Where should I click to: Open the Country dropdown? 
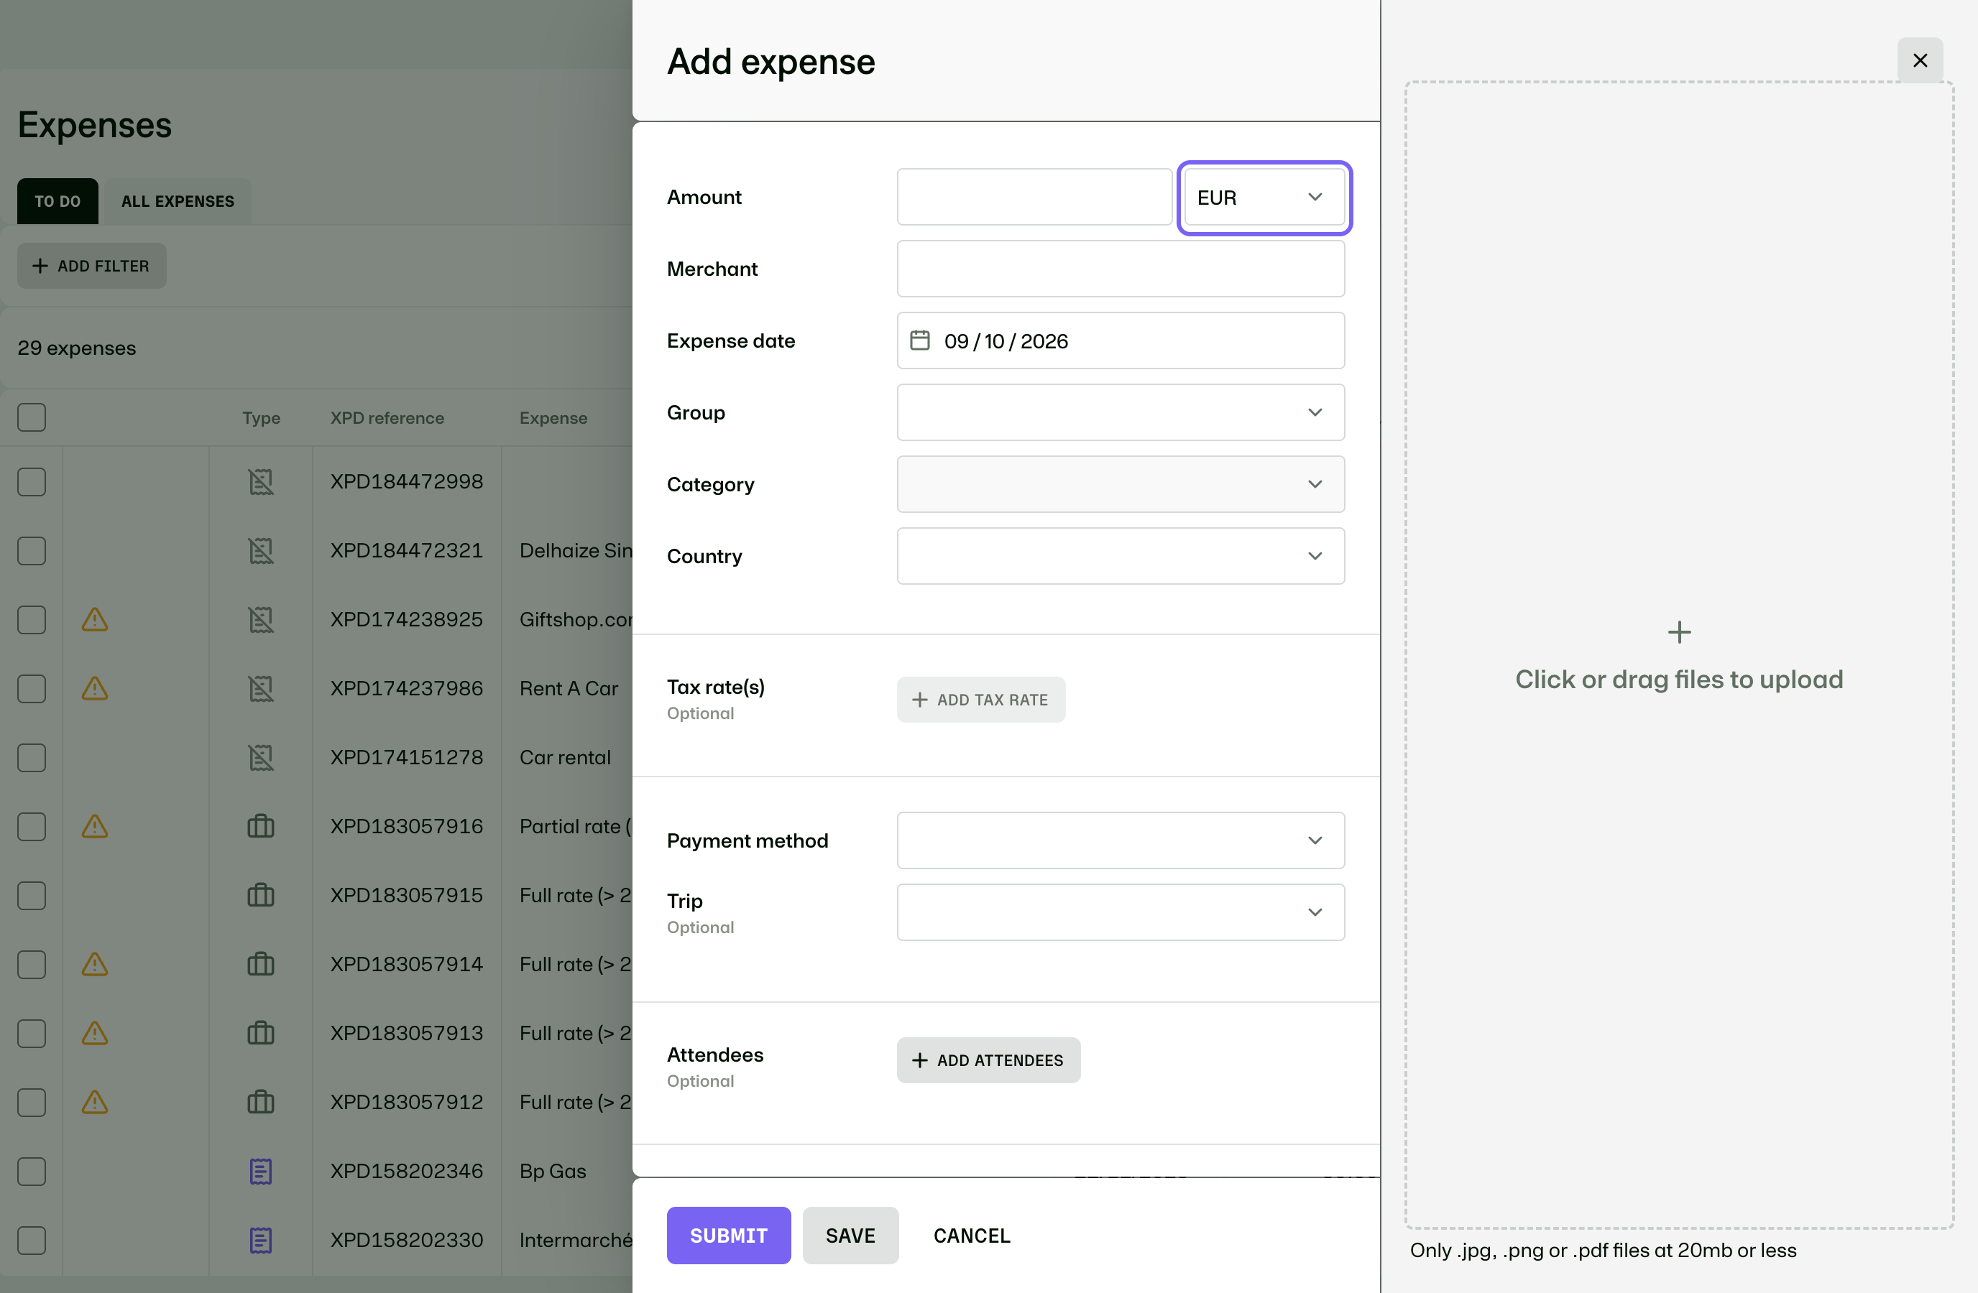1121,555
